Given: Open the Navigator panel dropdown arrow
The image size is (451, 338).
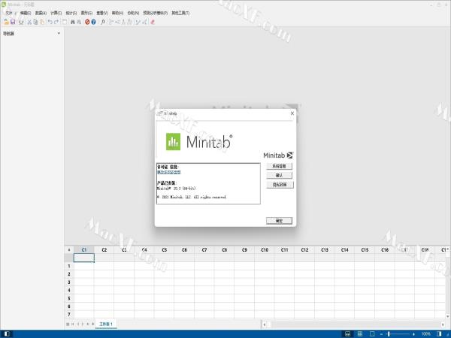Looking at the screenshot, I should point(59,33).
